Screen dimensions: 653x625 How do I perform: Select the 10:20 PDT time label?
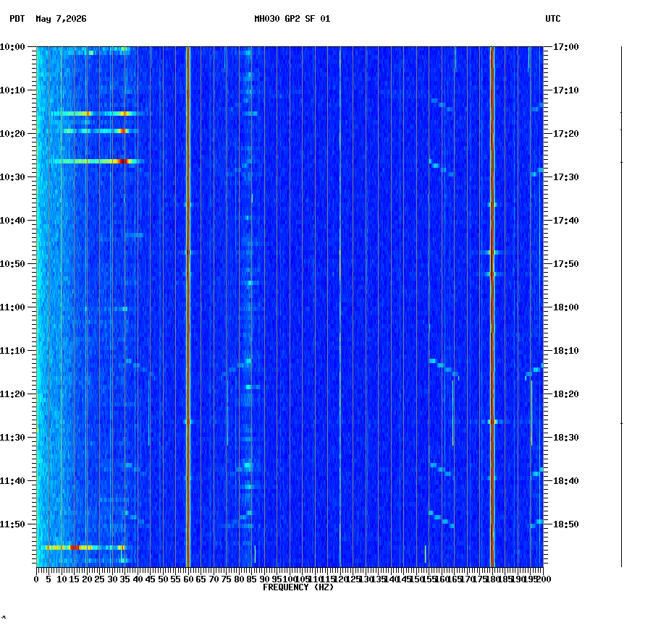12,134
